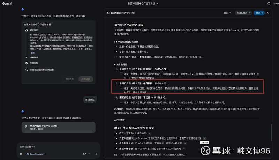Click the 生成报告 step icon

click(x=27, y=63)
